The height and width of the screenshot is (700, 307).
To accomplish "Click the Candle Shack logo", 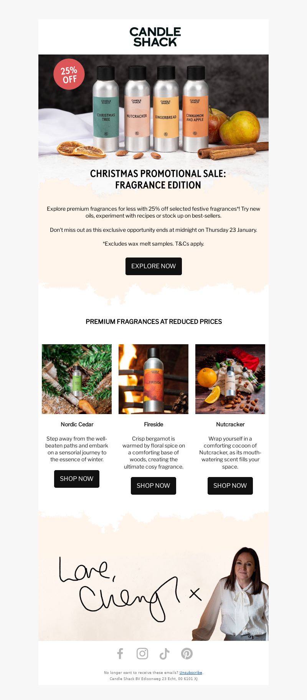I will [x=155, y=37].
